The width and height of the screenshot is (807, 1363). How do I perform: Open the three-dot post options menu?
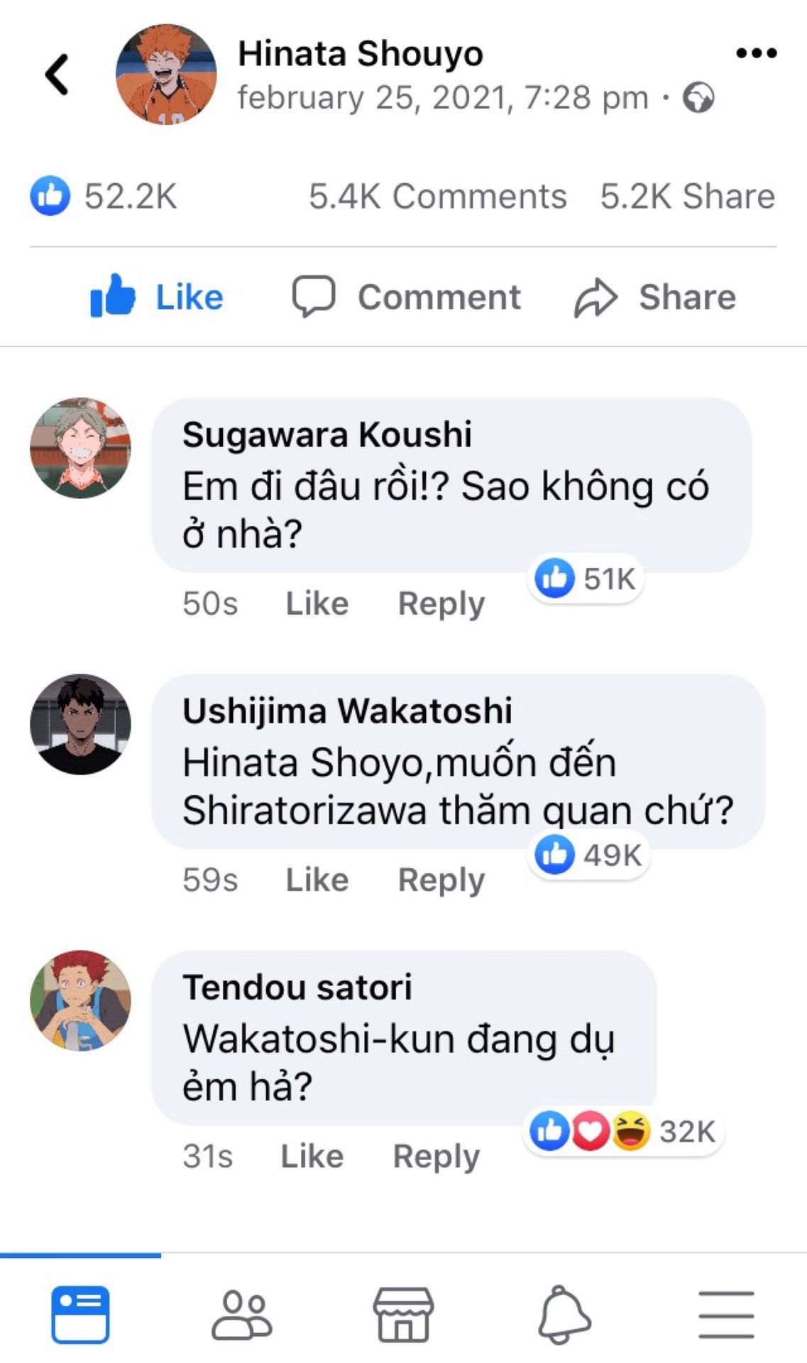click(756, 53)
